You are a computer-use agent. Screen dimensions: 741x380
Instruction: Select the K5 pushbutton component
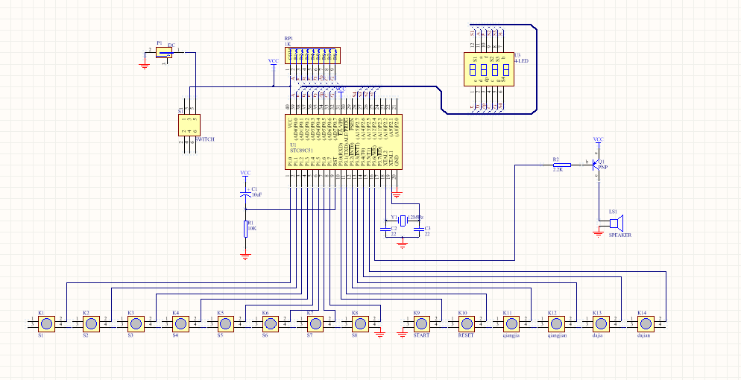click(225, 324)
